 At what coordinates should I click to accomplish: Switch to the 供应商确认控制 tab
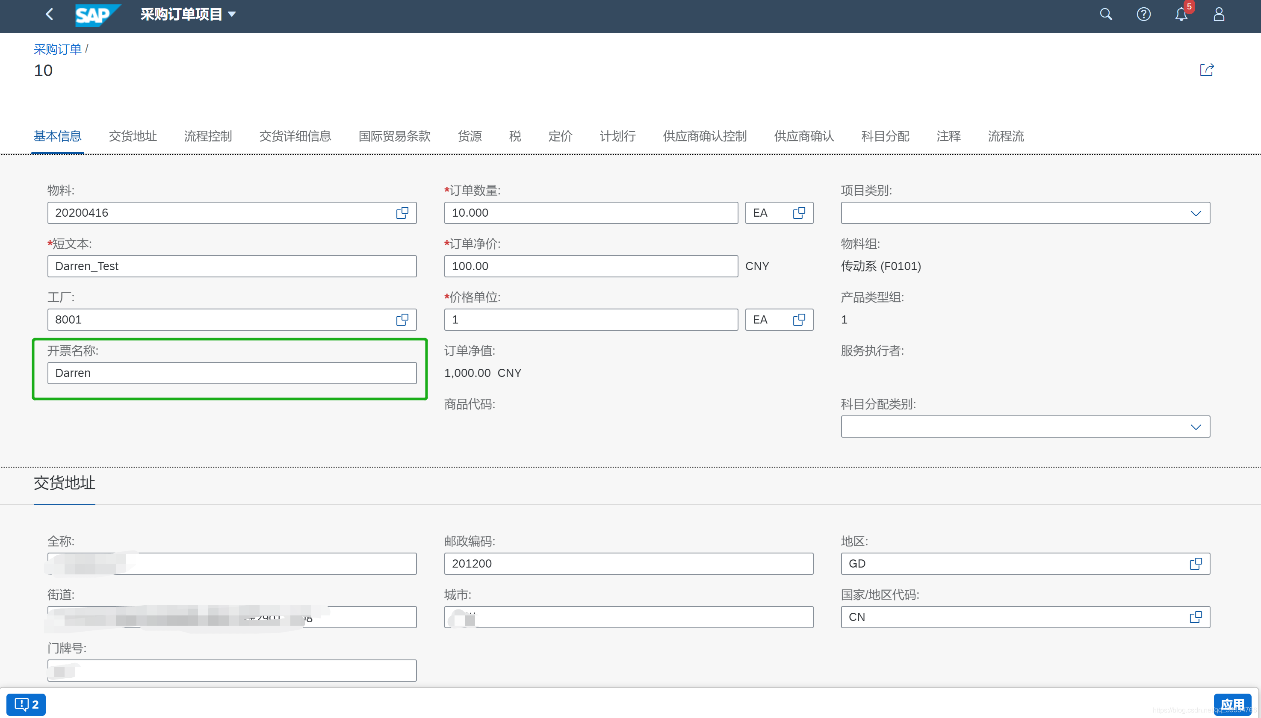[705, 136]
